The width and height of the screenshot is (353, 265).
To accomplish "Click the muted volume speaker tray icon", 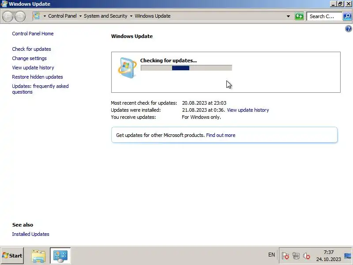I will coord(306,256).
